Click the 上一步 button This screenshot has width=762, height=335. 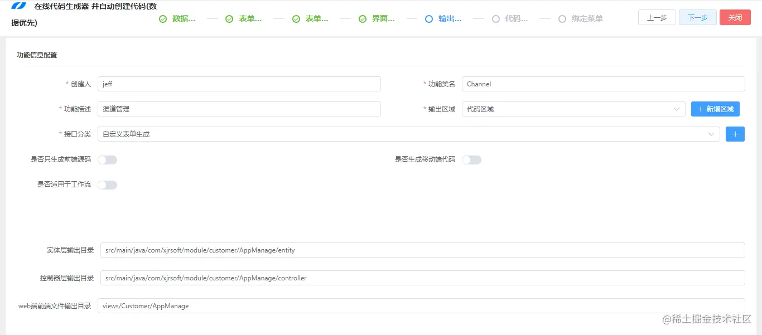[x=657, y=17]
